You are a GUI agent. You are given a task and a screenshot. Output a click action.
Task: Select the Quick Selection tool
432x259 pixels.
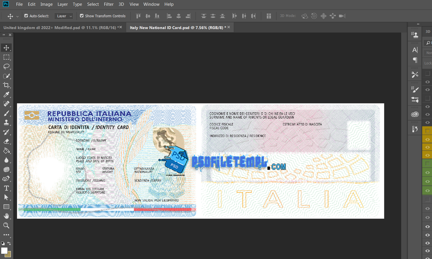6,76
